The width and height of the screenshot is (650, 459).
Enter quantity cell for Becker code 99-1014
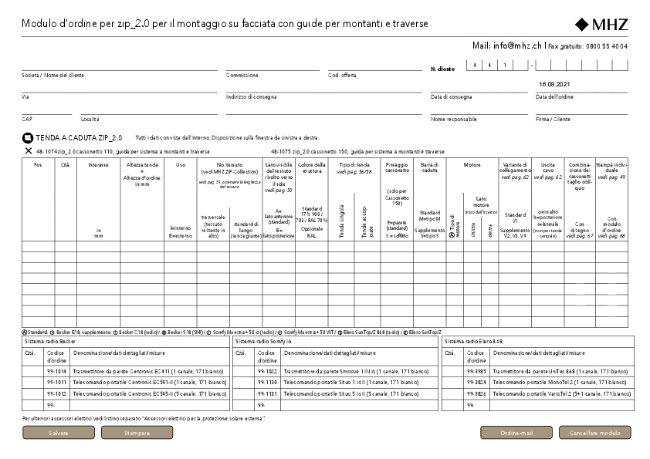32,371
